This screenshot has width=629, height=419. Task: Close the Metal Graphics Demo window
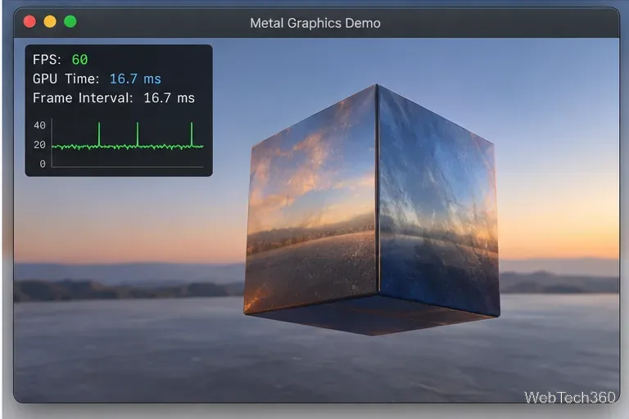pyautogui.click(x=29, y=21)
